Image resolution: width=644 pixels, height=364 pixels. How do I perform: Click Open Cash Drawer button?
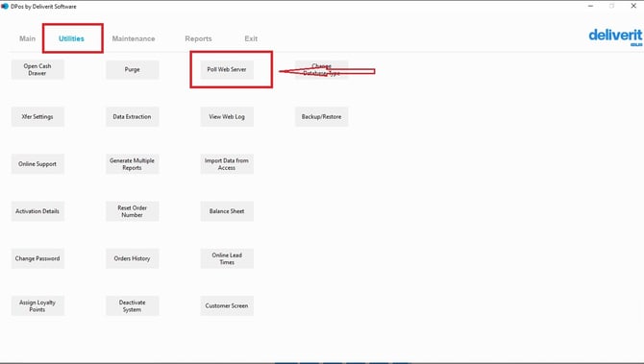click(x=37, y=69)
